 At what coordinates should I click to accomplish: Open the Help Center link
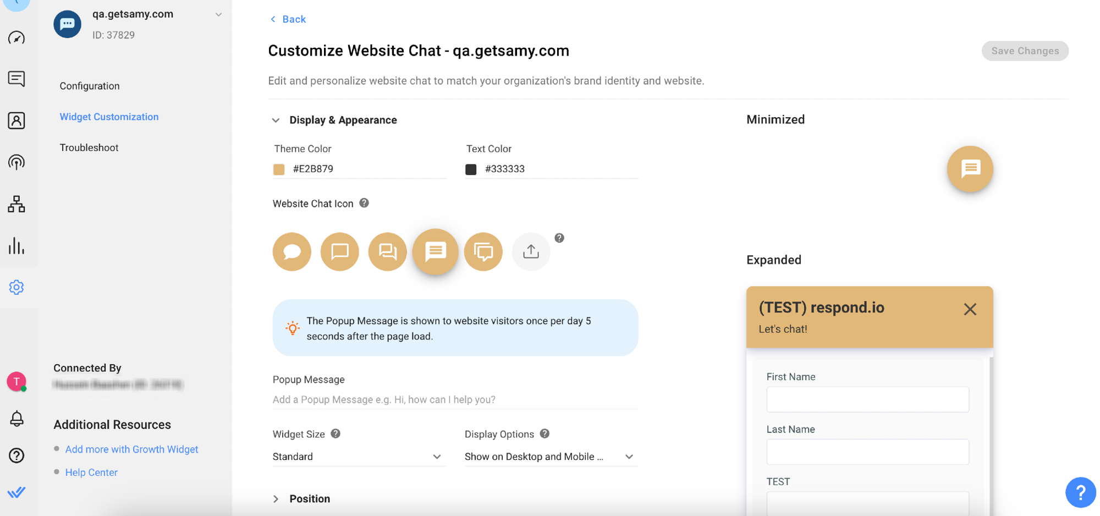(91, 473)
